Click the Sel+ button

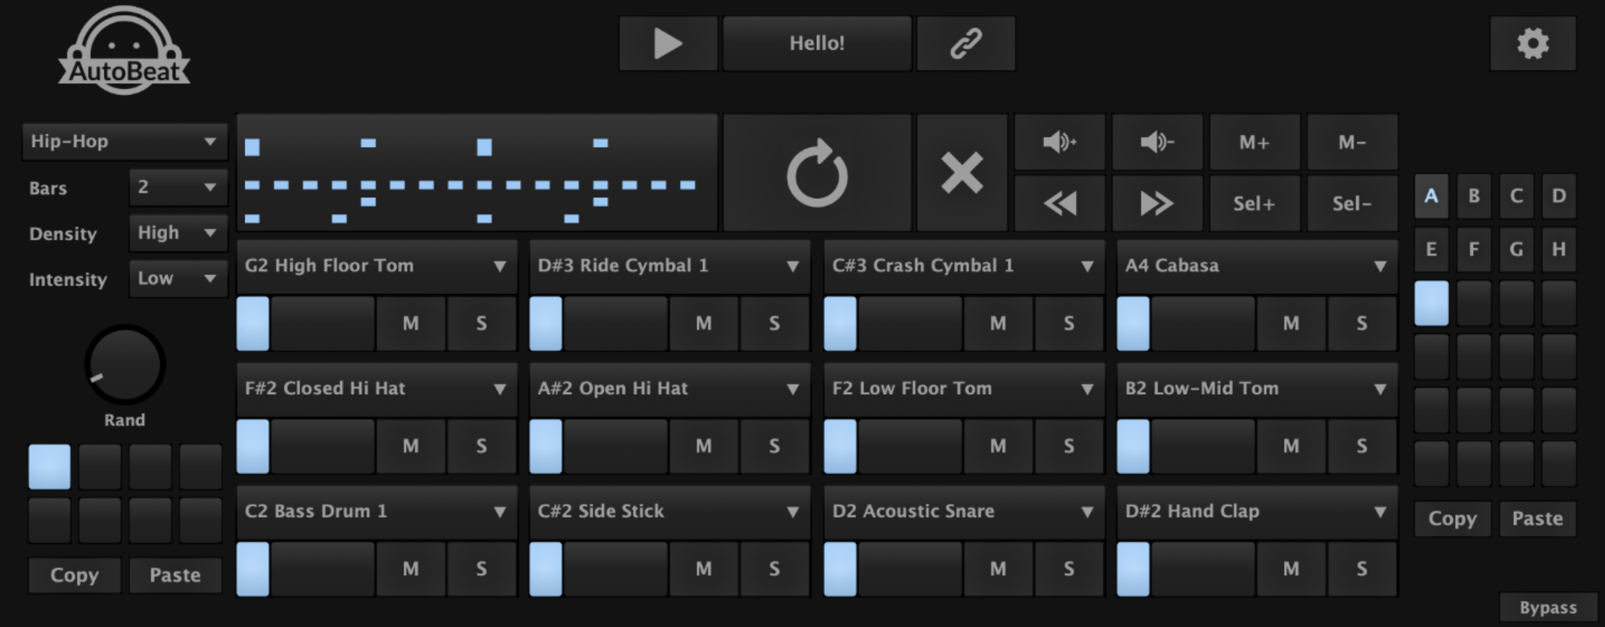coord(1254,204)
